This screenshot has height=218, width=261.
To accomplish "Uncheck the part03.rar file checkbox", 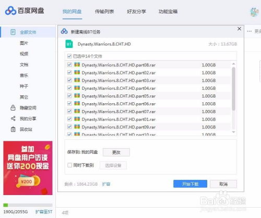I will pyautogui.click(x=69, y=80).
